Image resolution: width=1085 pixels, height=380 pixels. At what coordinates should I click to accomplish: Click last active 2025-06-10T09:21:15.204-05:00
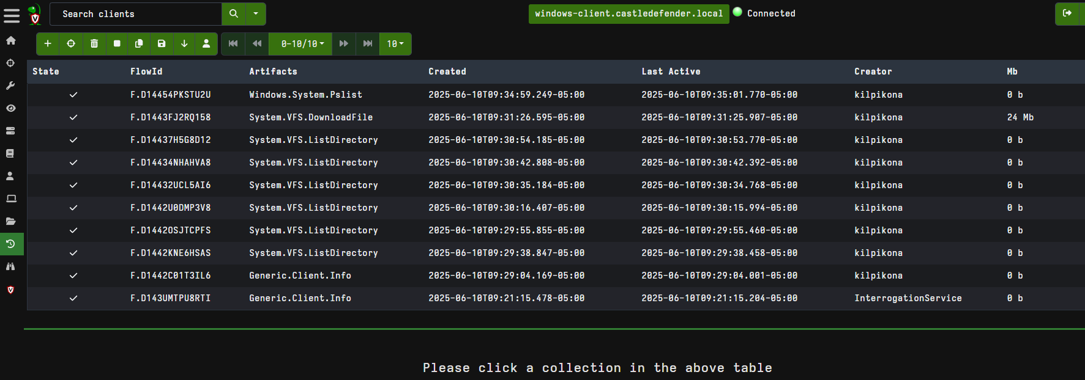click(719, 298)
